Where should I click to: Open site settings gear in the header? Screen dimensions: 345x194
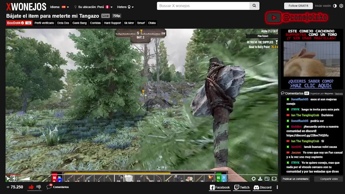click(x=341, y=6)
